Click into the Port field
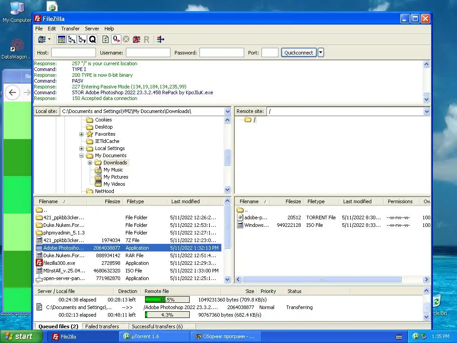Image resolution: width=457 pixels, height=343 pixels. pos(270,53)
